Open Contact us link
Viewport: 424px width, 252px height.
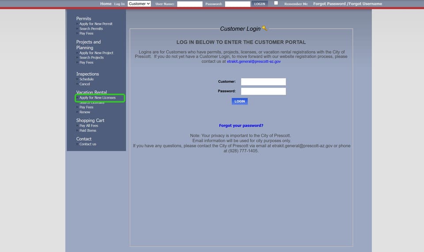pos(87,144)
